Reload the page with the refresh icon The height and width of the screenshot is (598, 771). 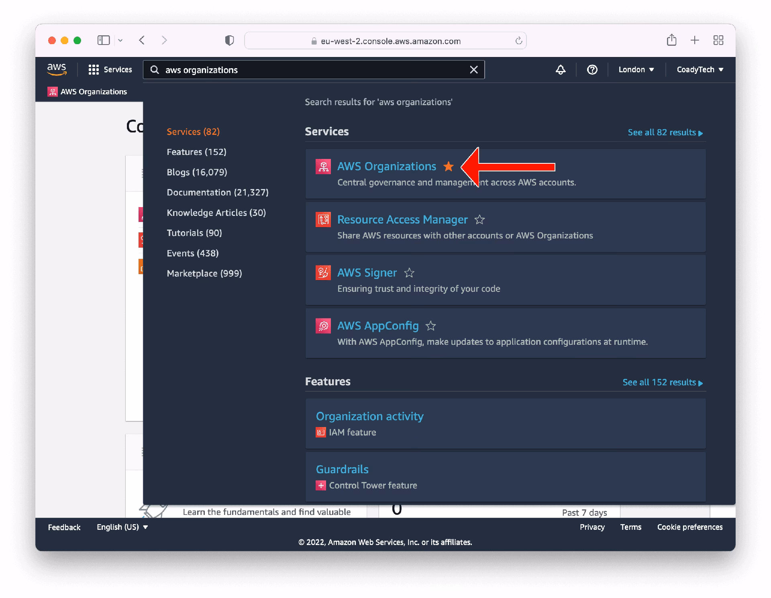pos(518,41)
